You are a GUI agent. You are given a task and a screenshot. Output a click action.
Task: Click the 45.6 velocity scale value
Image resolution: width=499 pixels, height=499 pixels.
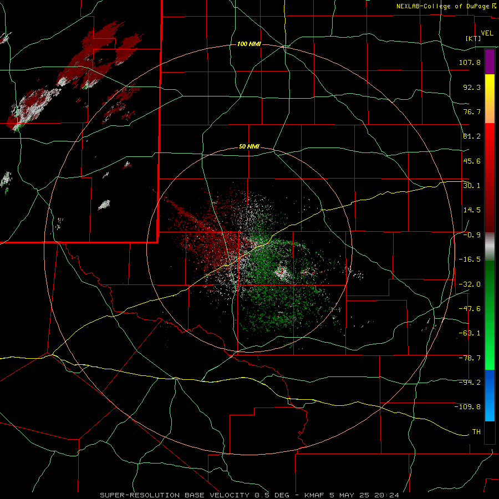pyautogui.click(x=472, y=161)
